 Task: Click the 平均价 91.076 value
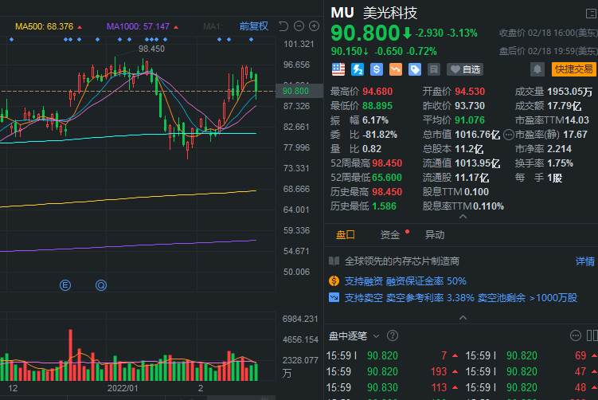(470, 120)
